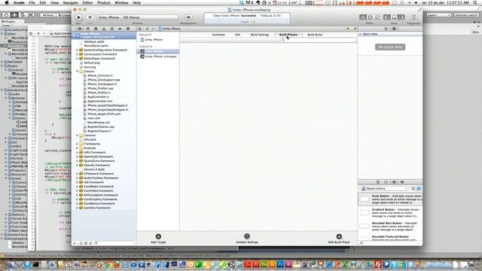
Task: Show the Quick Help inspector icon
Action: pos(394,29)
